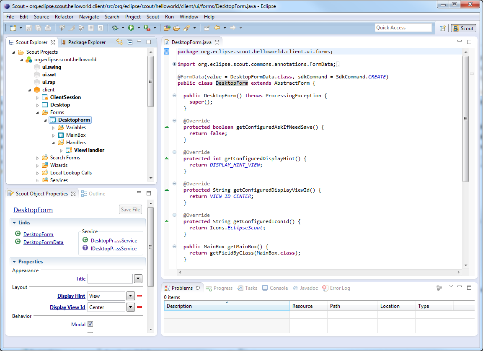The image size is (483, 351).
Task: Select the ViewHandler tree item
Action: pyautogui.click(x=89, y=150)
